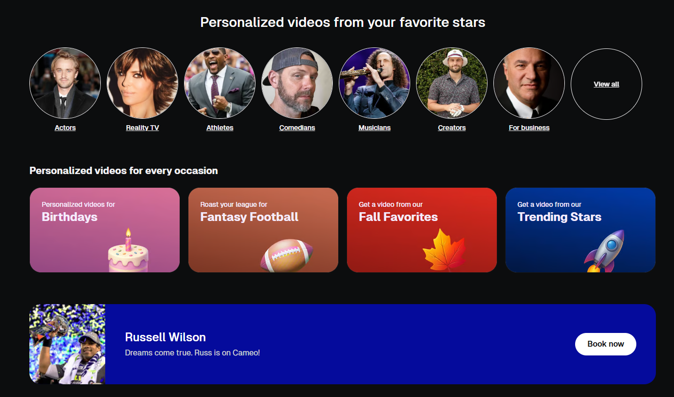Open the Musicians category circle image
This screenshot has height=397, width=674.
(374, 83)
